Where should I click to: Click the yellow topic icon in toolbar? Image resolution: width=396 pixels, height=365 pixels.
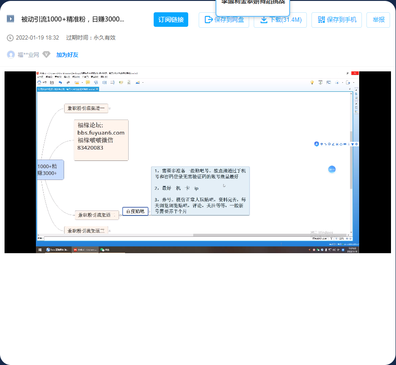click(77, 83)
